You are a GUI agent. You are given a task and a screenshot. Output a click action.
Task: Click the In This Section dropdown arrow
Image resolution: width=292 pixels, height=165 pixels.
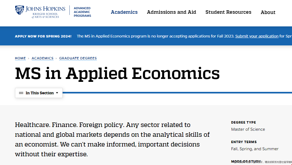(57, 93)
